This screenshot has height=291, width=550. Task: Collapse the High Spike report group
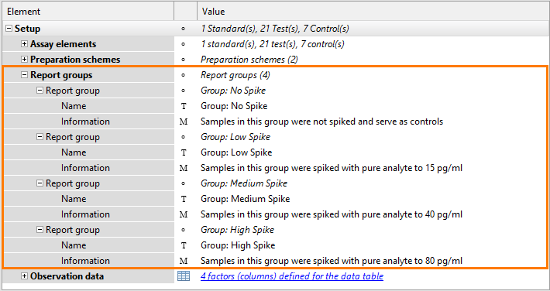coord(40,230)
